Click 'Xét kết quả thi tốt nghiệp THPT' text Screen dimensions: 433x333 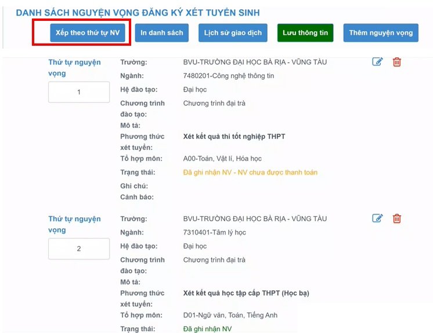234,137
